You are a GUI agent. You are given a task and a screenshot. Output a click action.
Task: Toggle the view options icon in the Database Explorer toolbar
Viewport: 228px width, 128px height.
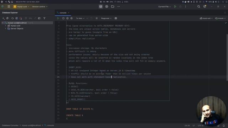point(39,18)
